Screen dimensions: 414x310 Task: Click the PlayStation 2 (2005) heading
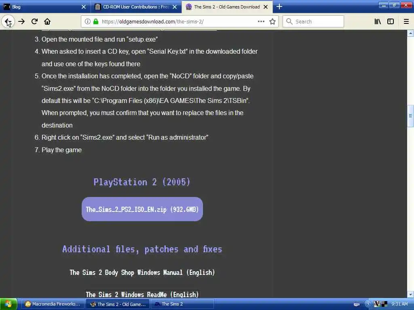pos(142,182)
